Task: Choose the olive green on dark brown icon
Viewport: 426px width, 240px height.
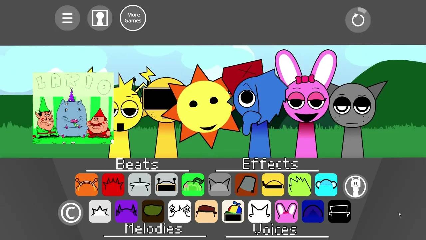Action: click(x=153, y=211)
